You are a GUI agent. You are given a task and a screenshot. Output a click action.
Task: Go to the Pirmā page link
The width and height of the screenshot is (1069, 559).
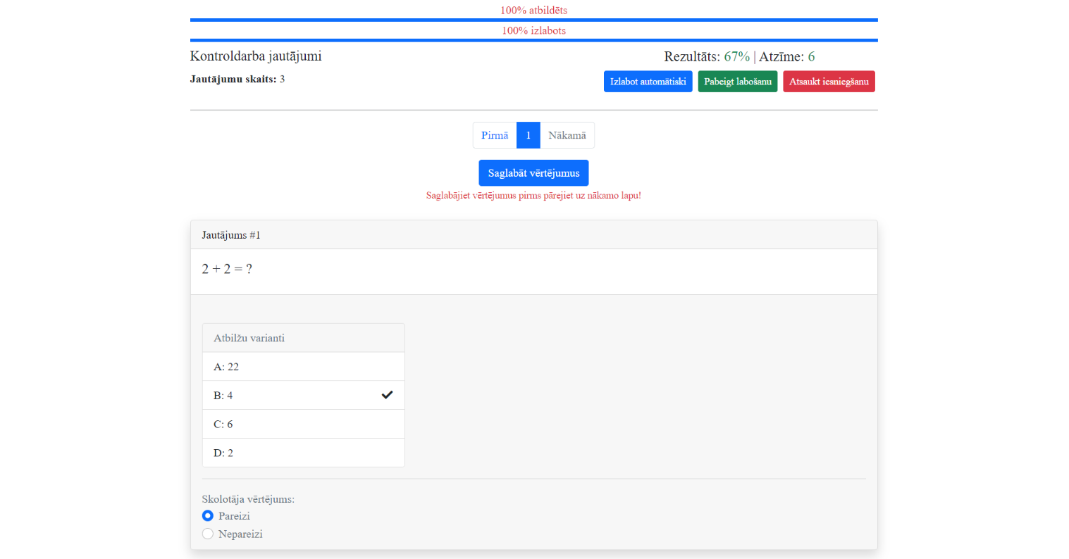click(494, 135)
